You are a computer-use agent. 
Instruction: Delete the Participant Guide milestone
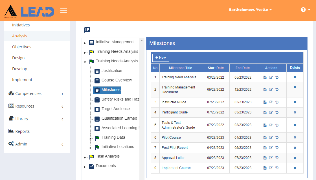[295, 112]
